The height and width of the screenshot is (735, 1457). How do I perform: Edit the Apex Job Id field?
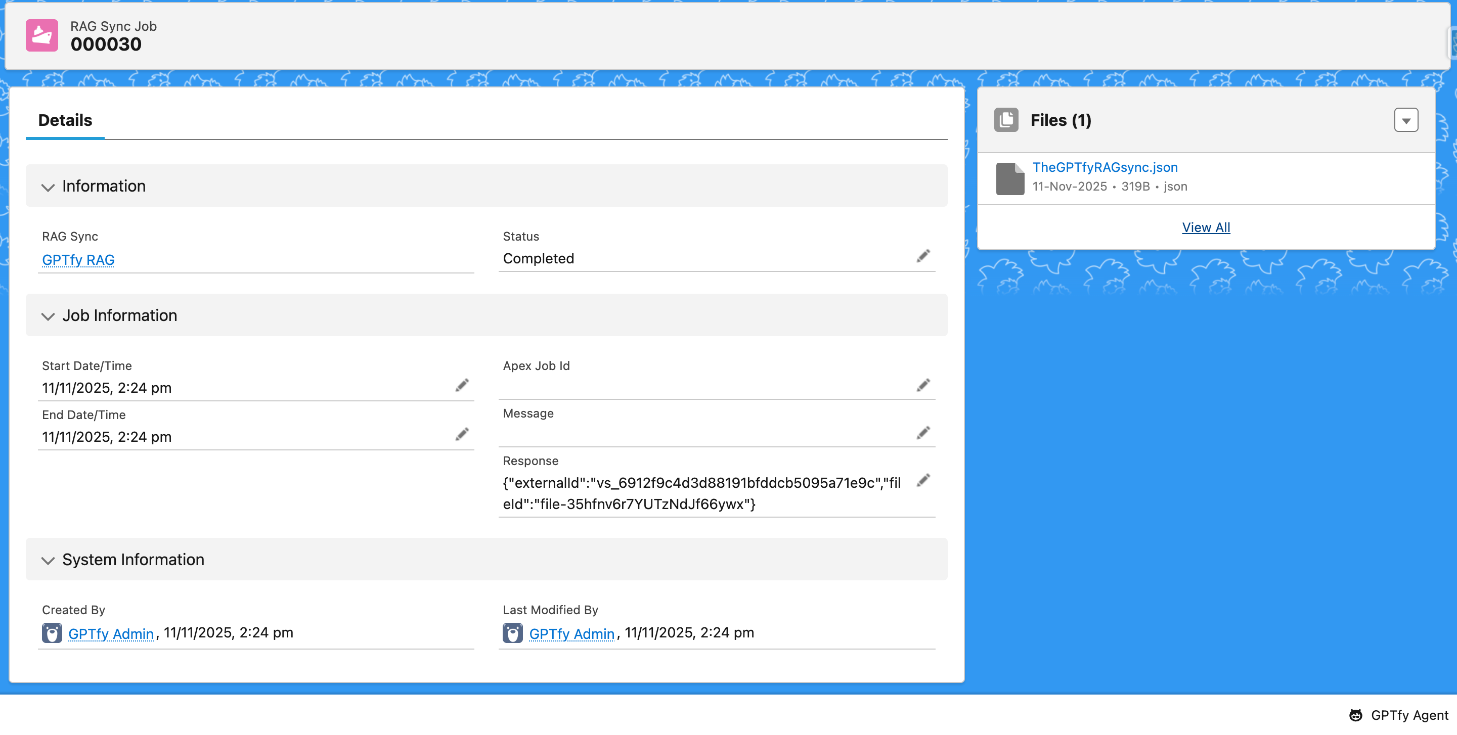[922, 386]
